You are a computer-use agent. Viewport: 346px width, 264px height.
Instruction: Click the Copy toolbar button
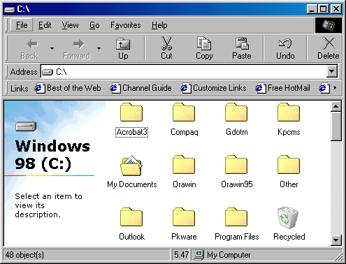click(204, 48)
